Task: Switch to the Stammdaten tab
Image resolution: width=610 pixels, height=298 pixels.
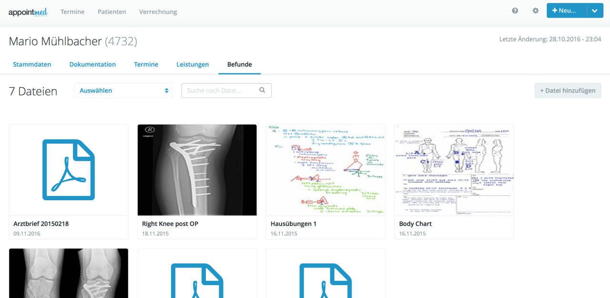Action: coord(32,64)
